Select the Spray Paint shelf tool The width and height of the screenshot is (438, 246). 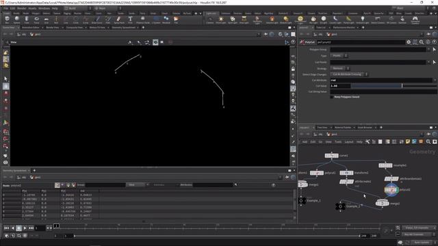tap(119, 20)
